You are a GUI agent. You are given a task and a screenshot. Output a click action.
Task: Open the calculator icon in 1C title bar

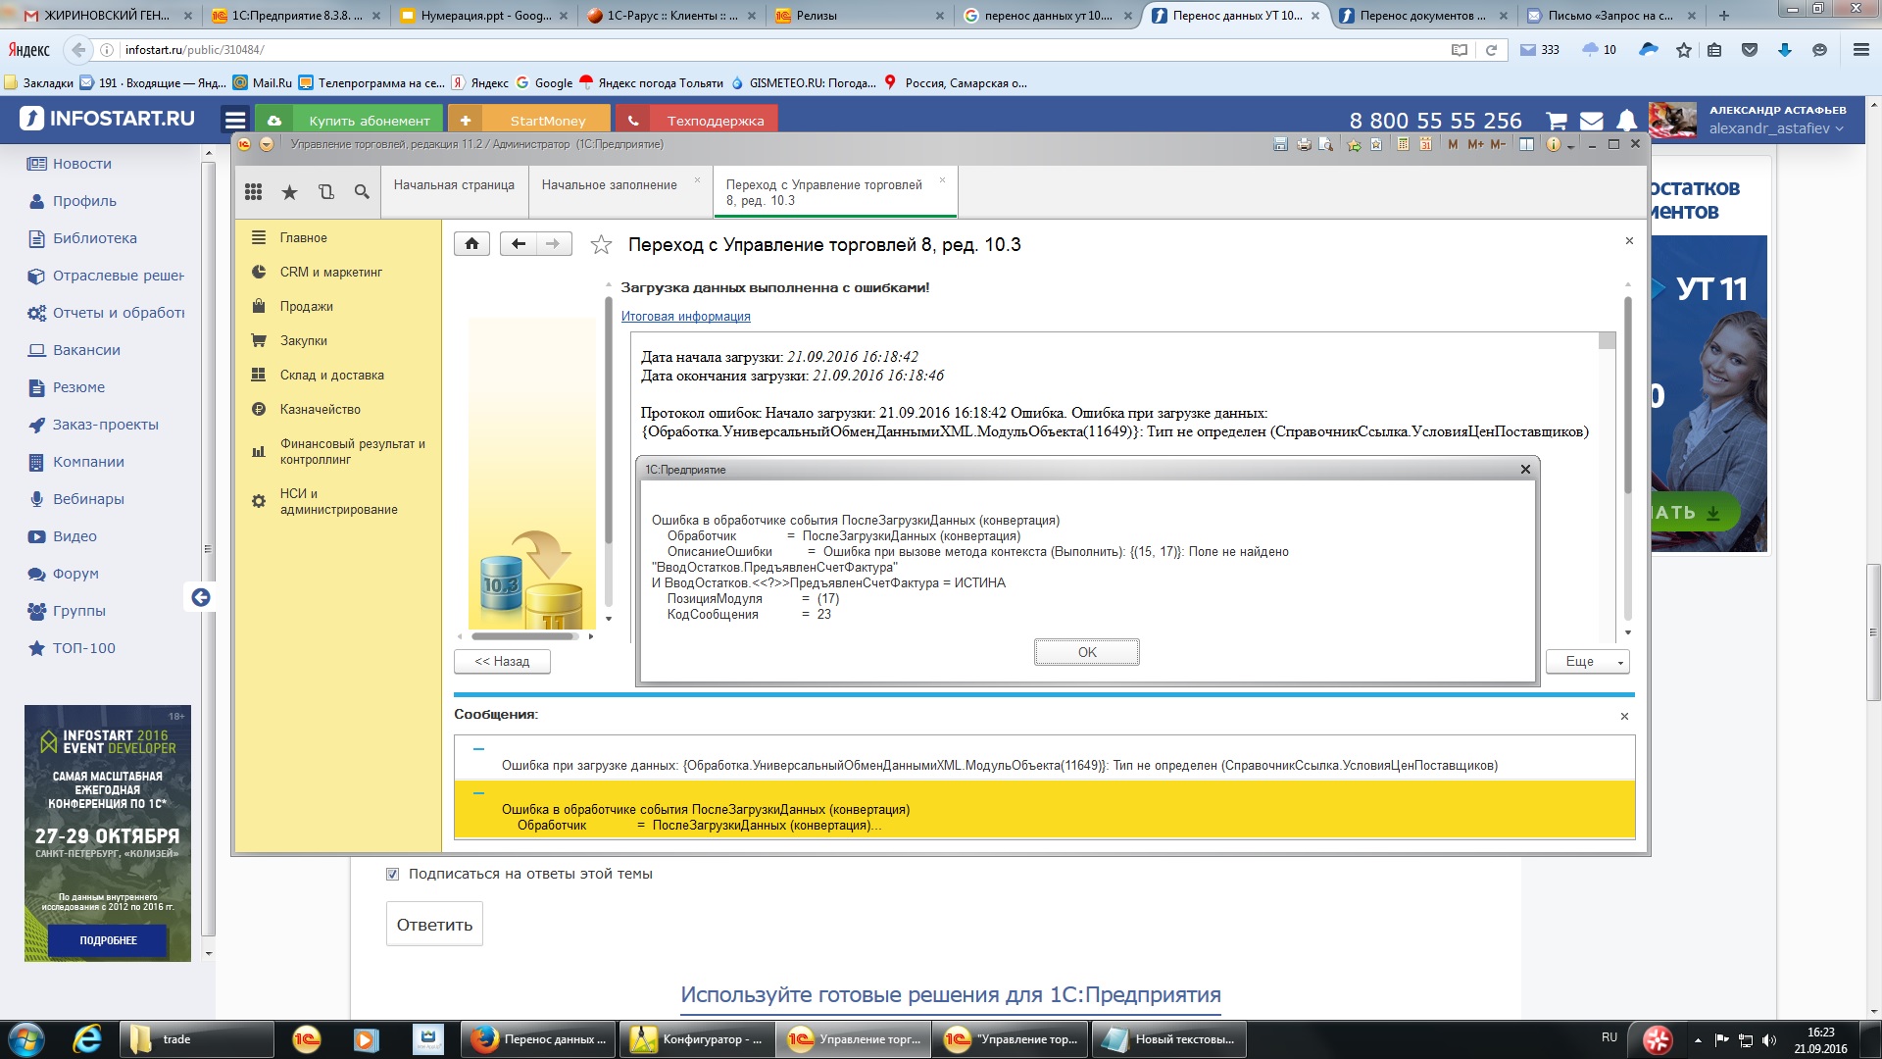(1403, 144)
